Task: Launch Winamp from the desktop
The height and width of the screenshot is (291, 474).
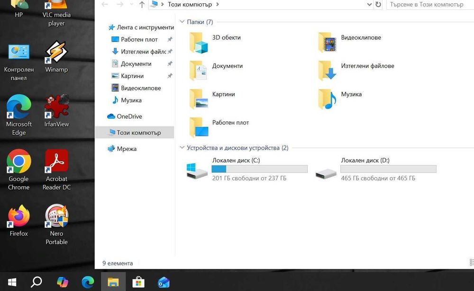Action: pyautogui.click(x=56, y=57)
